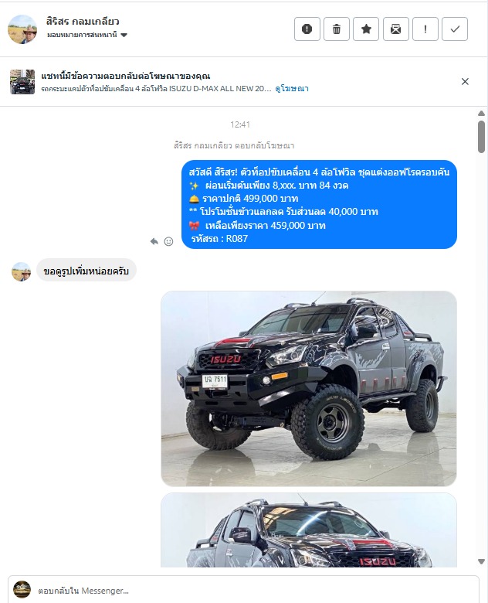Click the reply in Messenger input field
The image size is (488, 603).
pos(244,591)
